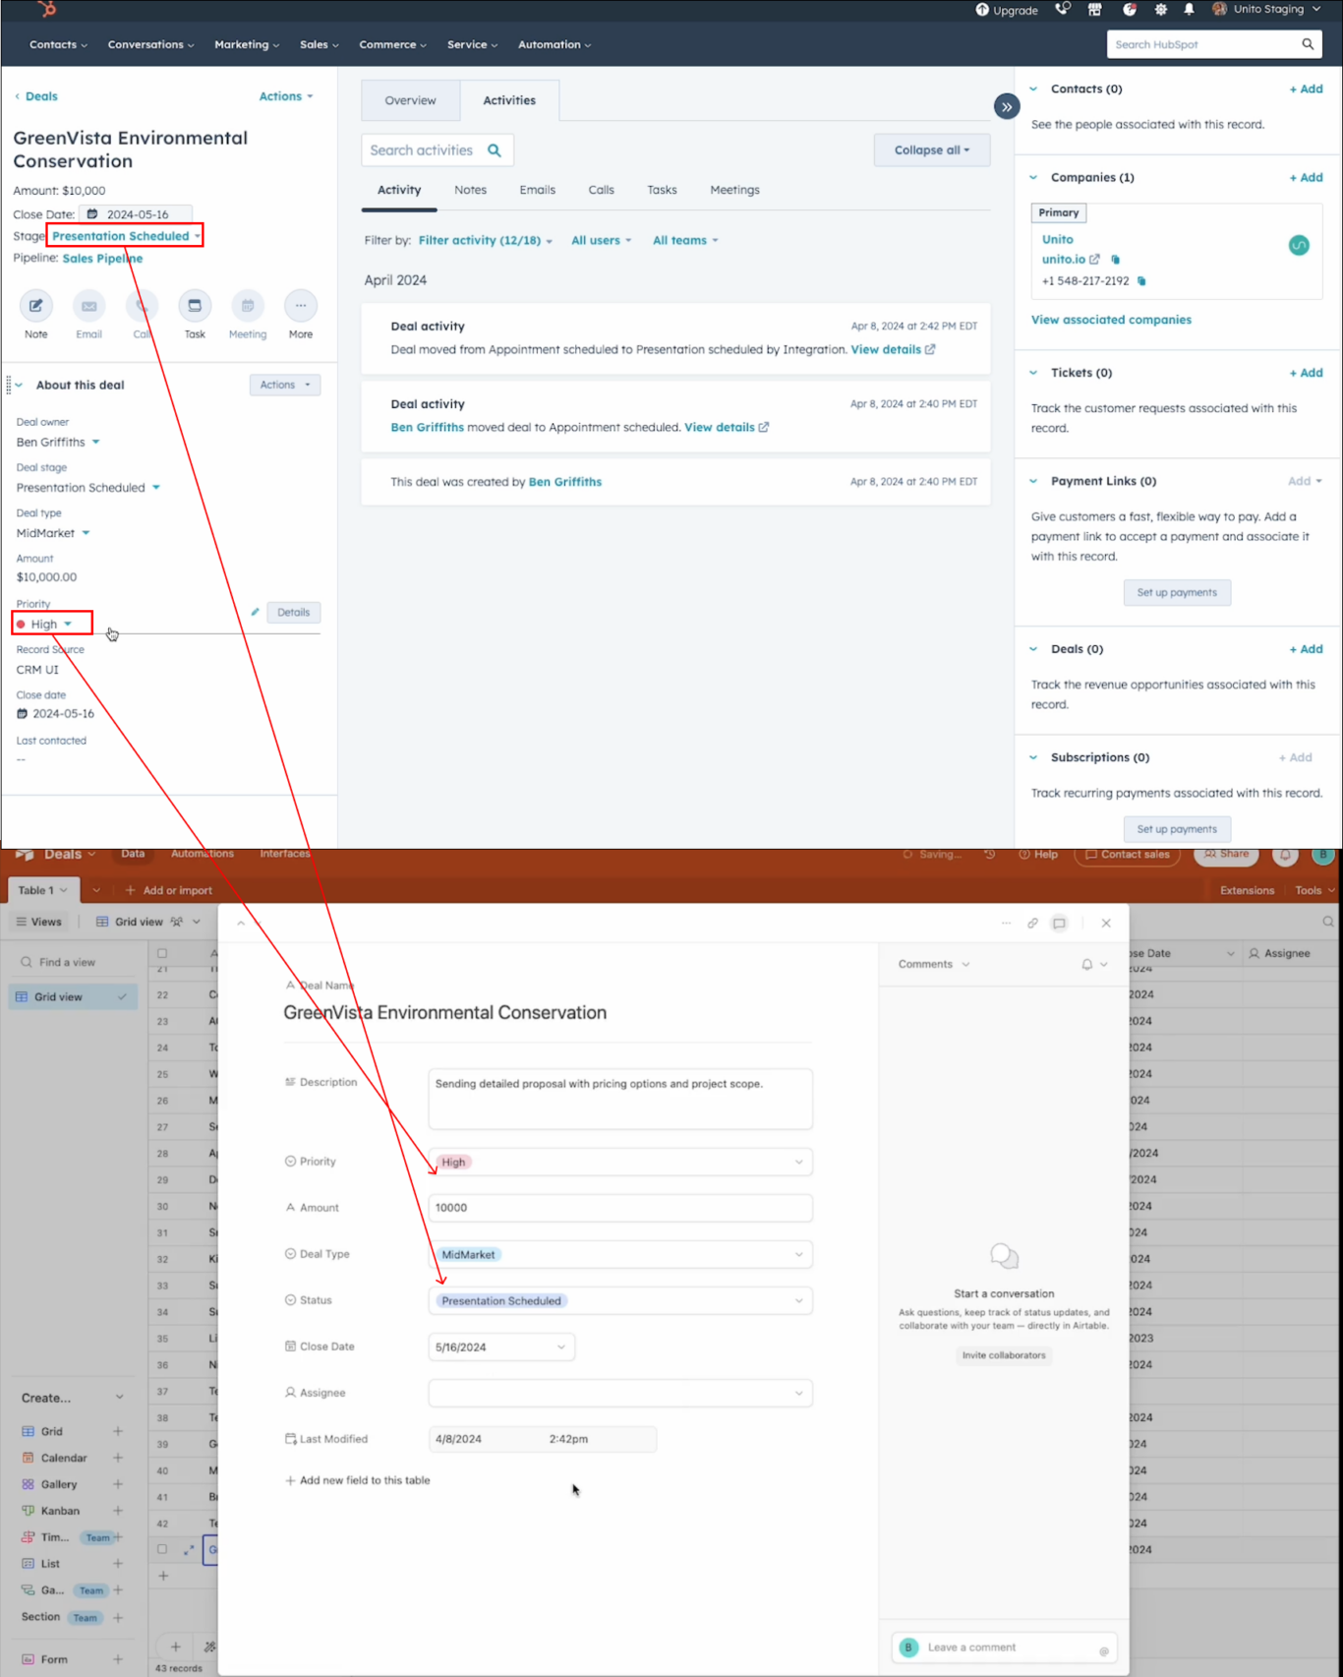Switch to the Overview tab
Image resolution: width=1343 pixels, height=1677 pixels.
click(x=410, y=100)
